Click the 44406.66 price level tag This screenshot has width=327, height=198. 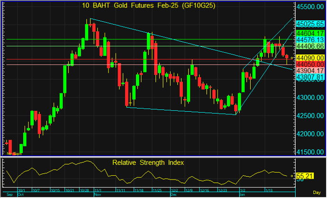click(310, 46)
